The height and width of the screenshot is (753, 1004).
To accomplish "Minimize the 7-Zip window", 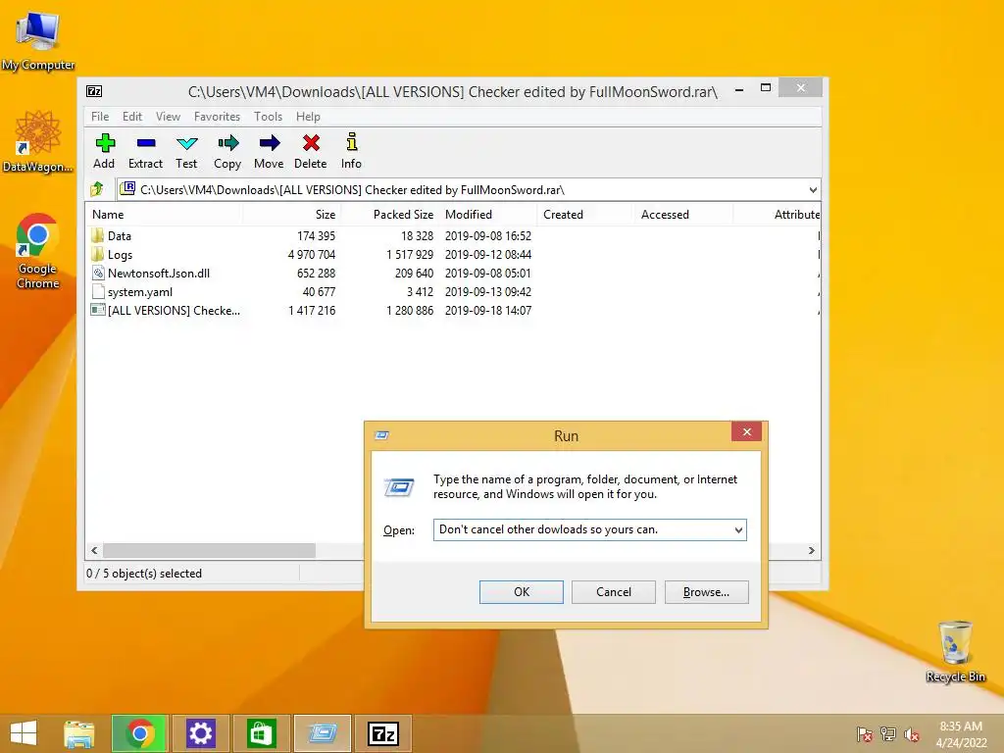I will coord(739,89).
